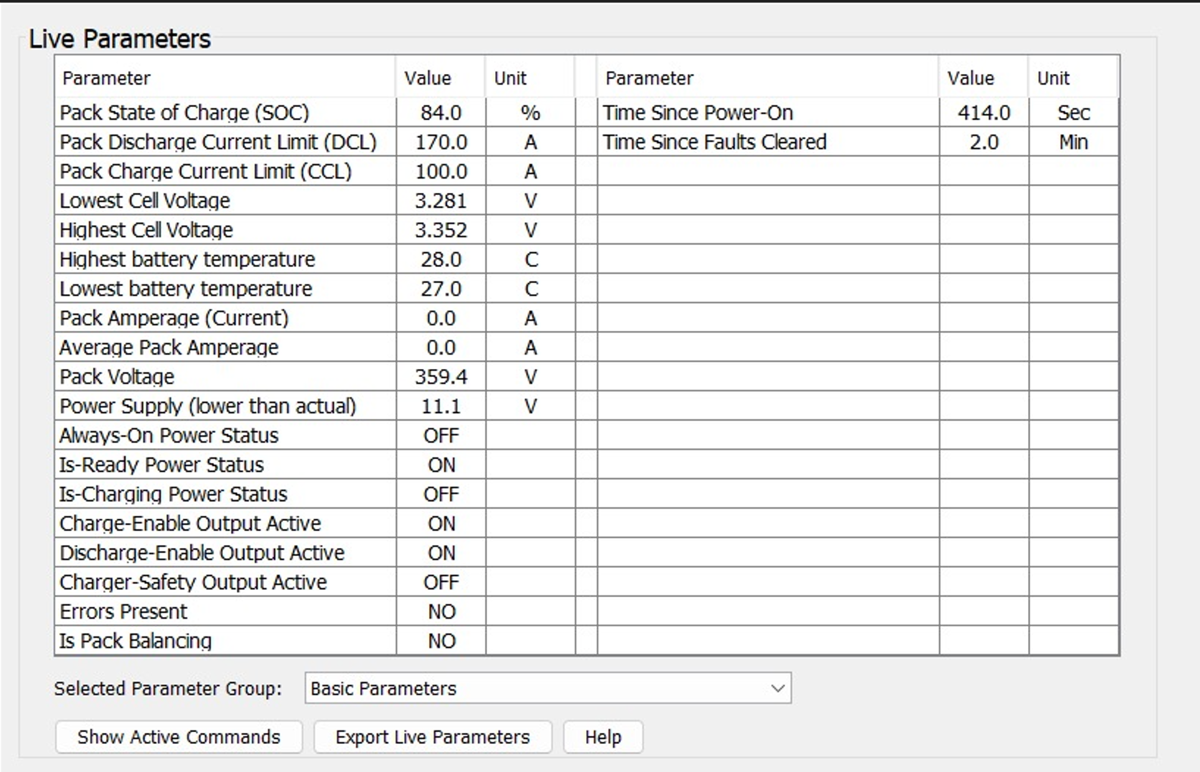Click the Power Supply parameter row
Screen dimensions: 1200x772
point(208,406)
